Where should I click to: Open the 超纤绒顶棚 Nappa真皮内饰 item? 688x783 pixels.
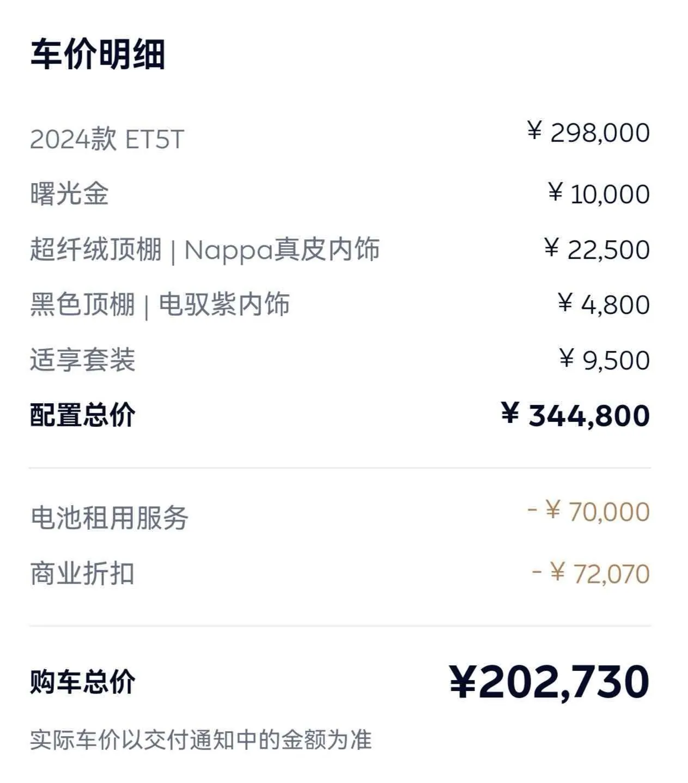click(205, 250)
